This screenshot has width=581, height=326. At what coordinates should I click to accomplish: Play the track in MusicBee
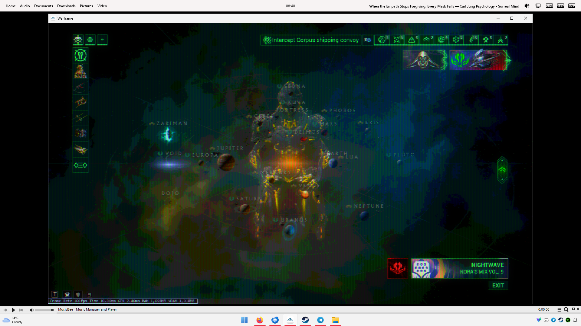tap(13, 310)
